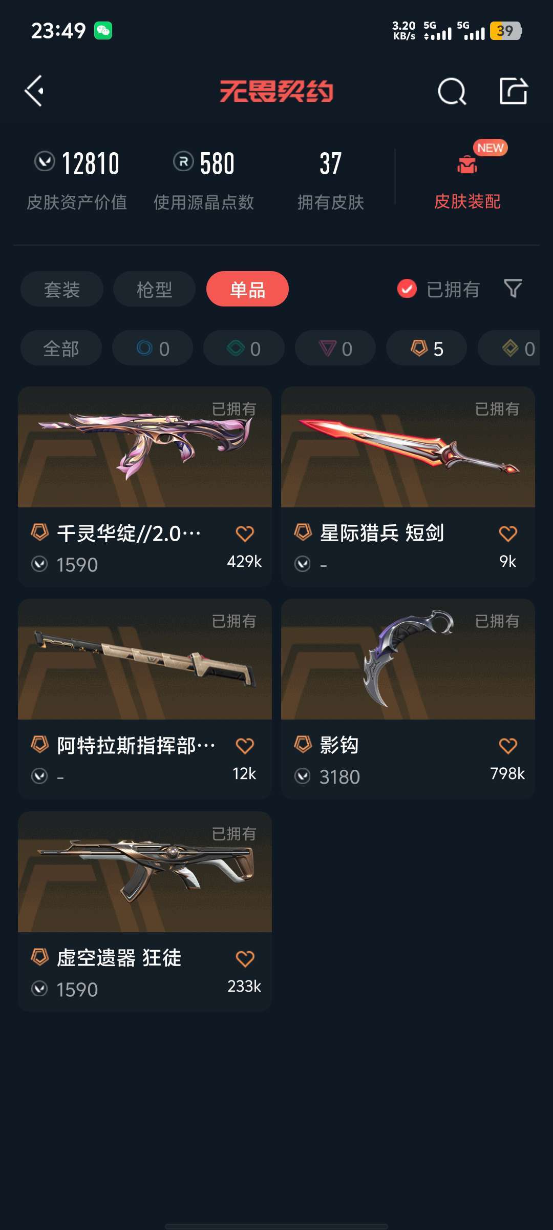Open 虚空遗器 狂徒 rifle thumbnail
The image size is (553, 1230).
pos(145,872)
